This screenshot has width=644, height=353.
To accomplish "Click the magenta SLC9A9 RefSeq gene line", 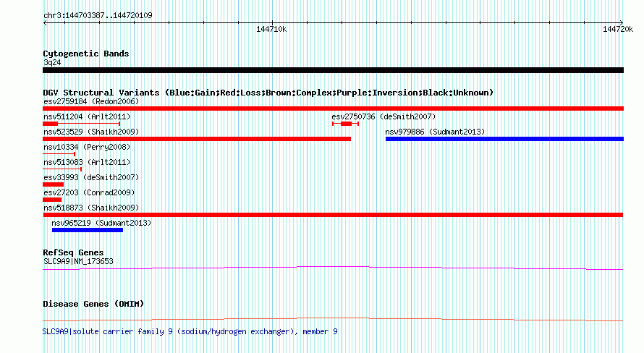I will pos(333,268).
